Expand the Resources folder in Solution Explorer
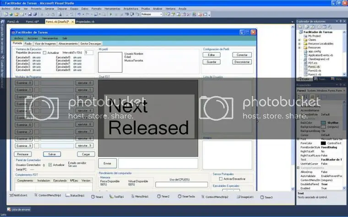 pos(299,48)
